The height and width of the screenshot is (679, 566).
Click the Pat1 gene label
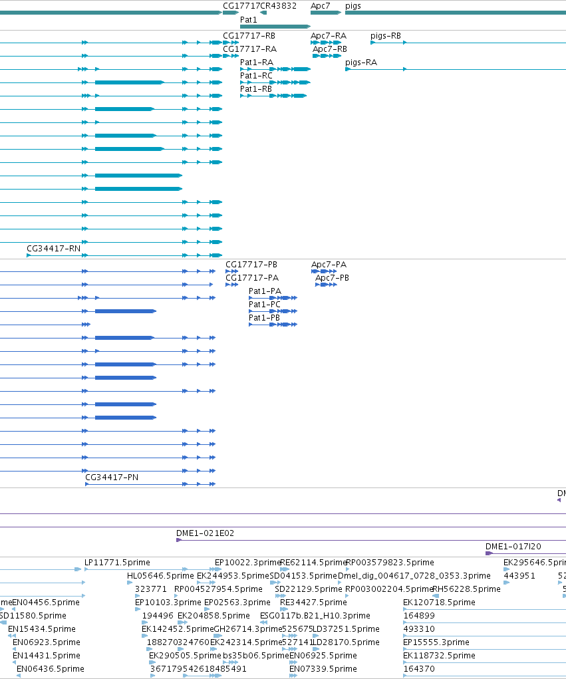(249, 20)
